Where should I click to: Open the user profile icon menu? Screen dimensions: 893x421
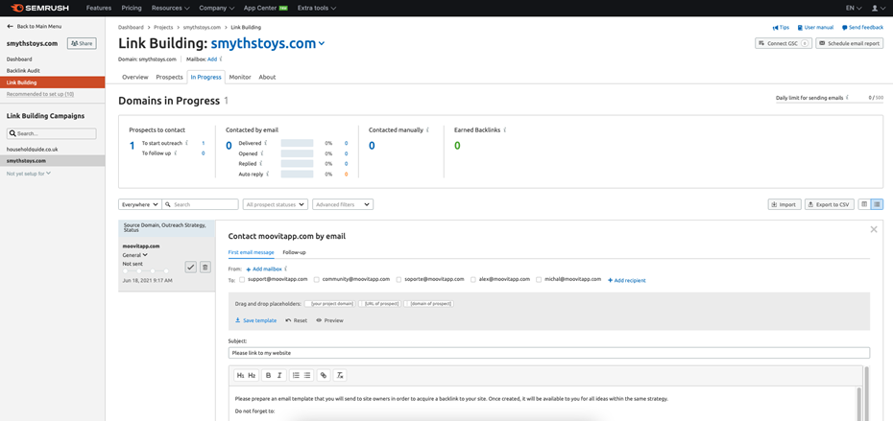pyautogui.click(x=877, y=8)
